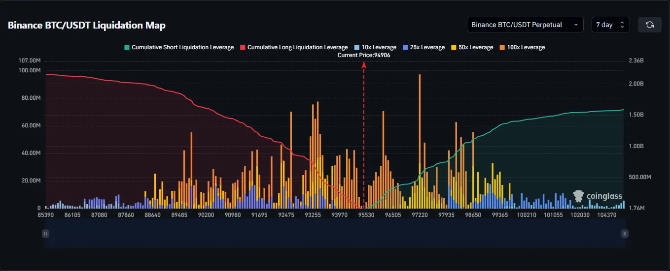Click the red long liquidation legend swatch
The width and height of the screenshot is (670, 271).
click(x=243, y=47)
